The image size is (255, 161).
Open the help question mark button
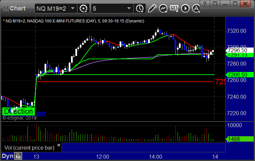[205, 4]
